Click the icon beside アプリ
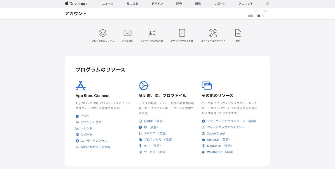The width and height of the screenshot is (335, 169). 77,116
